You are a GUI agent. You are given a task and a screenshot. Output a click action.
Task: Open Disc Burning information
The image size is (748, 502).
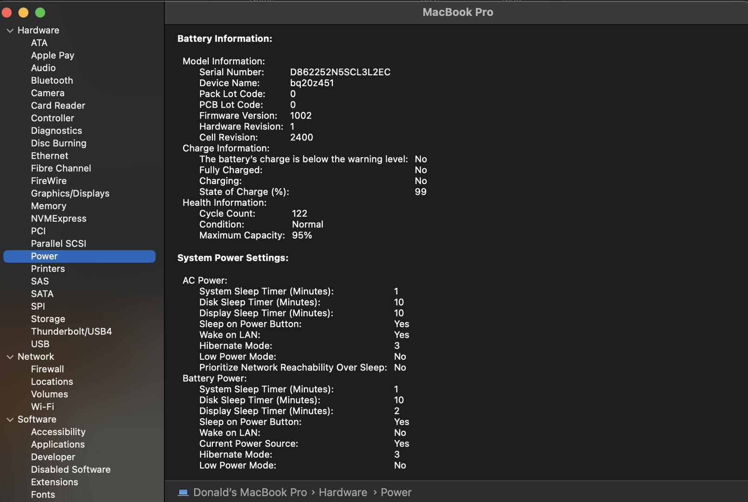pyautogui.click(x=59, y=143)
